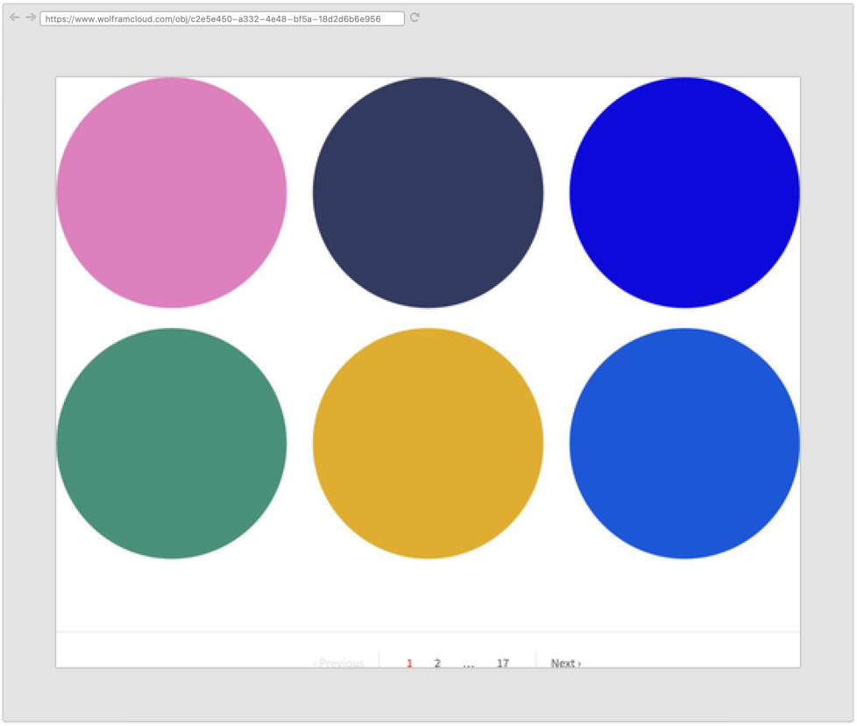Screen dimensions: 857x726
Task: Reload the page with the refresh icon
Action: (x=414, y=18)
